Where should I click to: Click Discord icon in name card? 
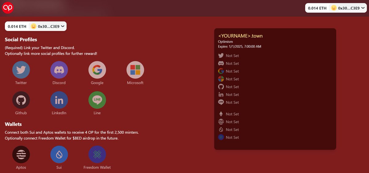coord(221,63)
